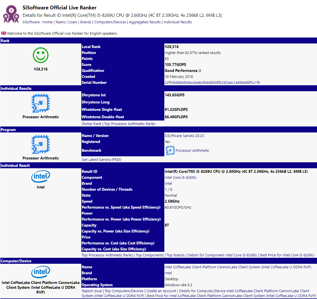
Task: Click Top Brands link
Action: [175, 255]
